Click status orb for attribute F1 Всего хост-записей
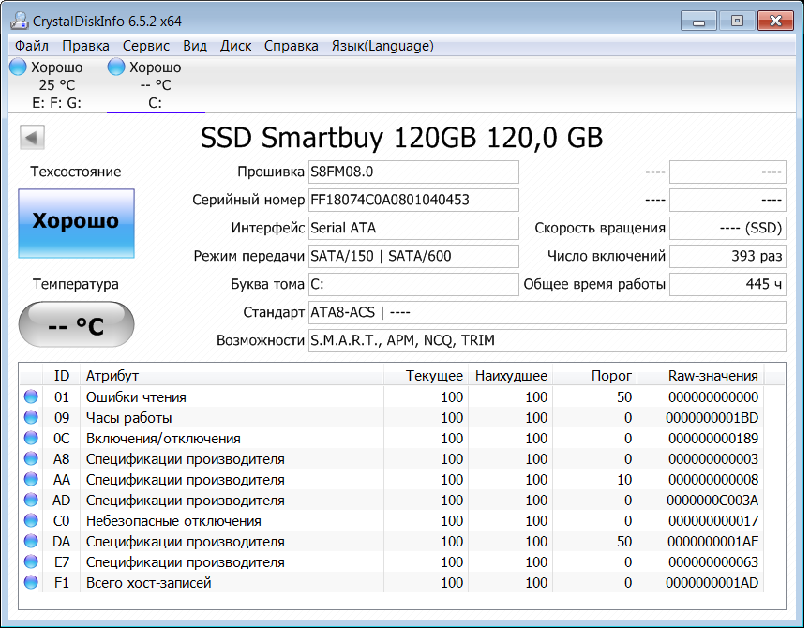Viewport: 810px width, 628px height. tap(32, 583)
